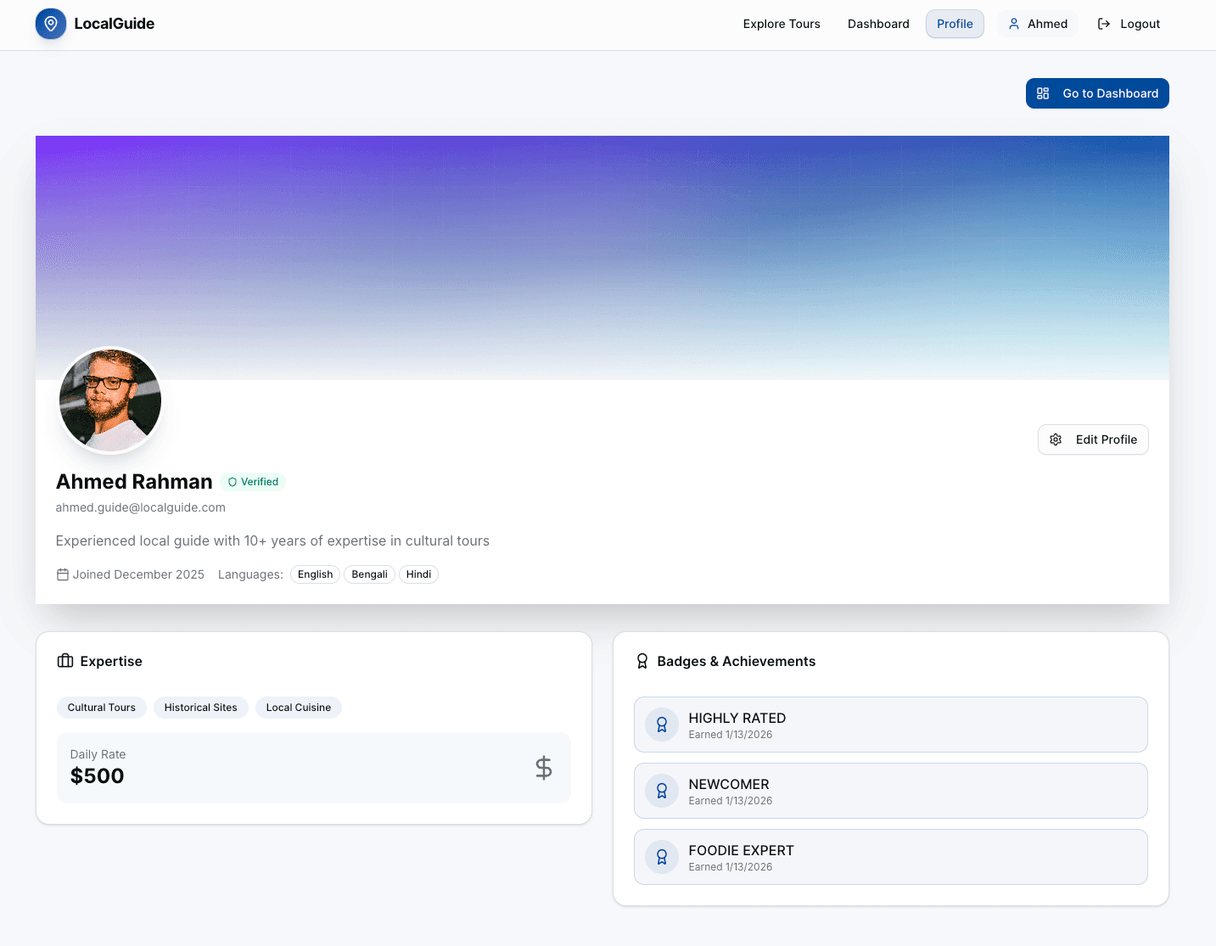Click the dollar sign icon in Daily Rate card
This screenshot has height=946, width=1216.
[543, 768]
